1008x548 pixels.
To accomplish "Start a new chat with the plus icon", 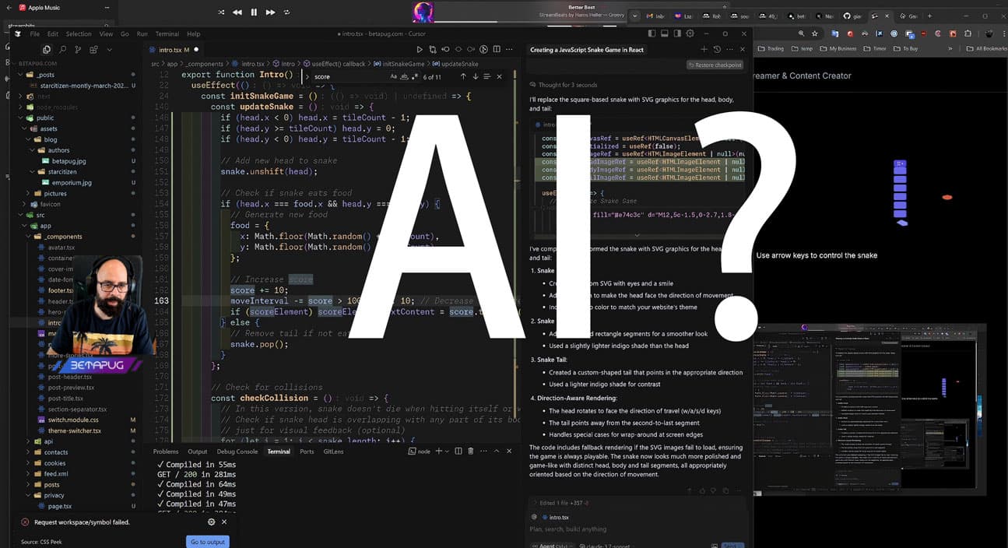I will pos(704,49).
